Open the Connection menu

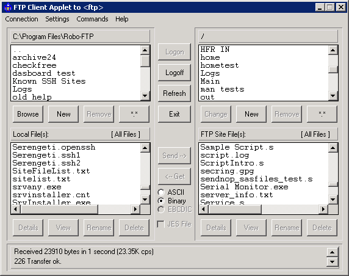pyautogui.click(x=21, y=19)
